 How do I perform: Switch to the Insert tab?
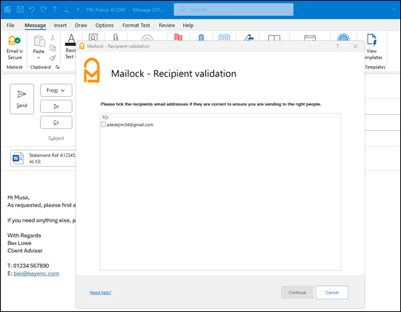click(60, 25)
